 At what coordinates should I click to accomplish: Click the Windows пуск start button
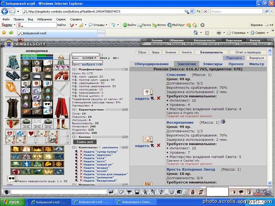click(x=13, y=202)
